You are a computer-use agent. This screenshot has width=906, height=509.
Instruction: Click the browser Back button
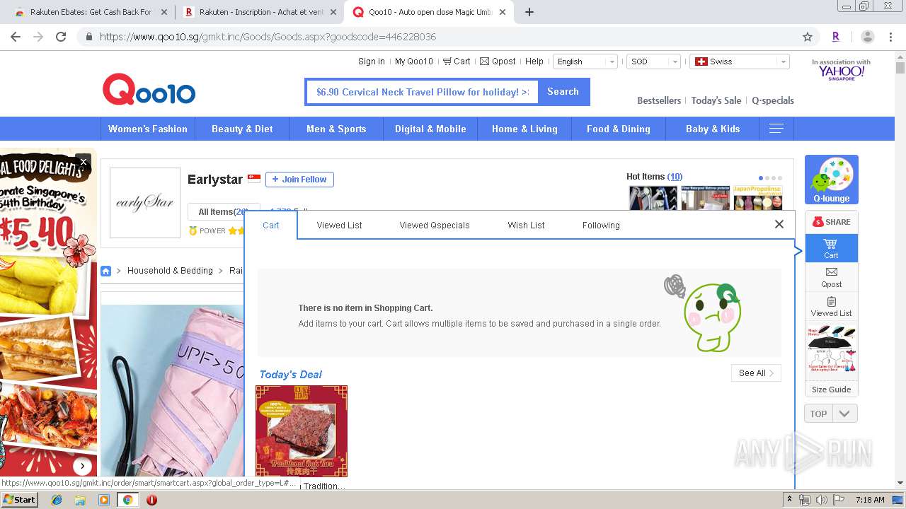16,37
